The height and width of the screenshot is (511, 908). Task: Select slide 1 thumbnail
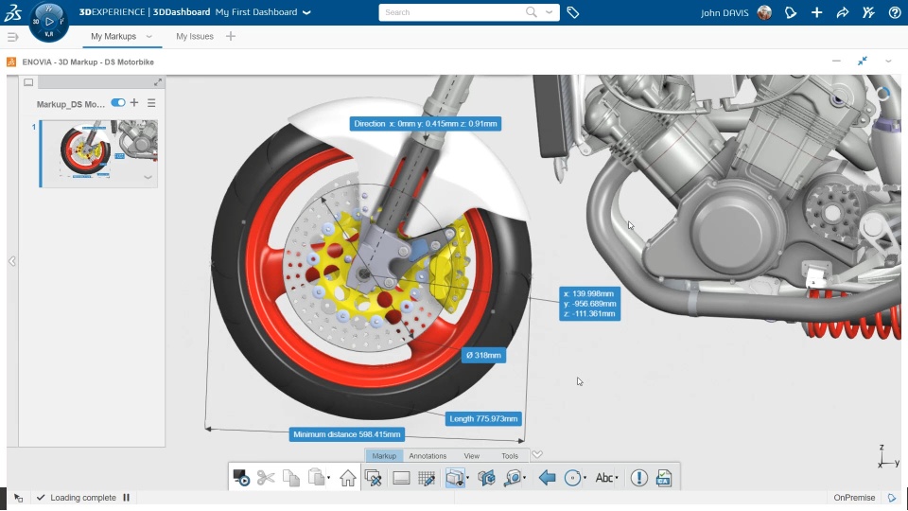click(x=98, y=153)
